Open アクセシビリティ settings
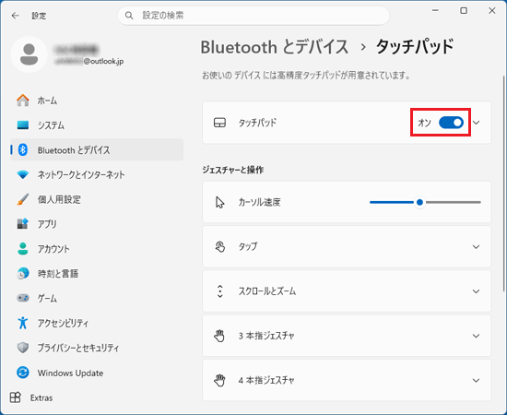The width and height of the screenshot is (507, 415). tap(97, 323)
